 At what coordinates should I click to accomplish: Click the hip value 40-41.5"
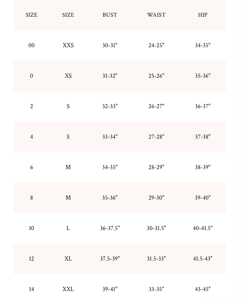click(203, 228)
